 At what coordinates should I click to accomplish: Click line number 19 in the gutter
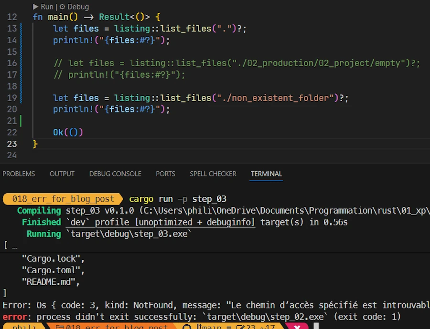coord(12,98)
